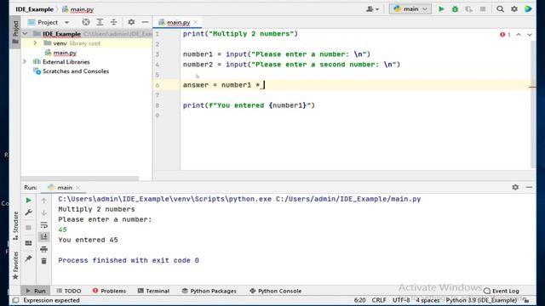Pin the Run tab with pin icon
Image resolution: width=545 pixels, height=306 pixels.
(x=28, y=258)
